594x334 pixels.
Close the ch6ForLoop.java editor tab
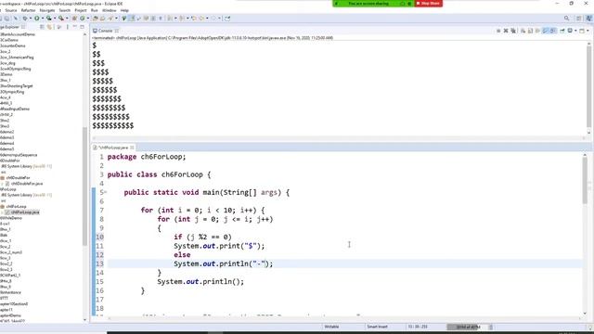[132, 148]
